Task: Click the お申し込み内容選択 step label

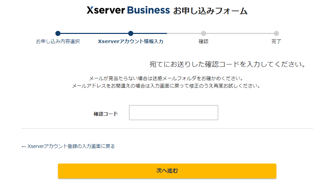Action: click(x=58, y=41)
